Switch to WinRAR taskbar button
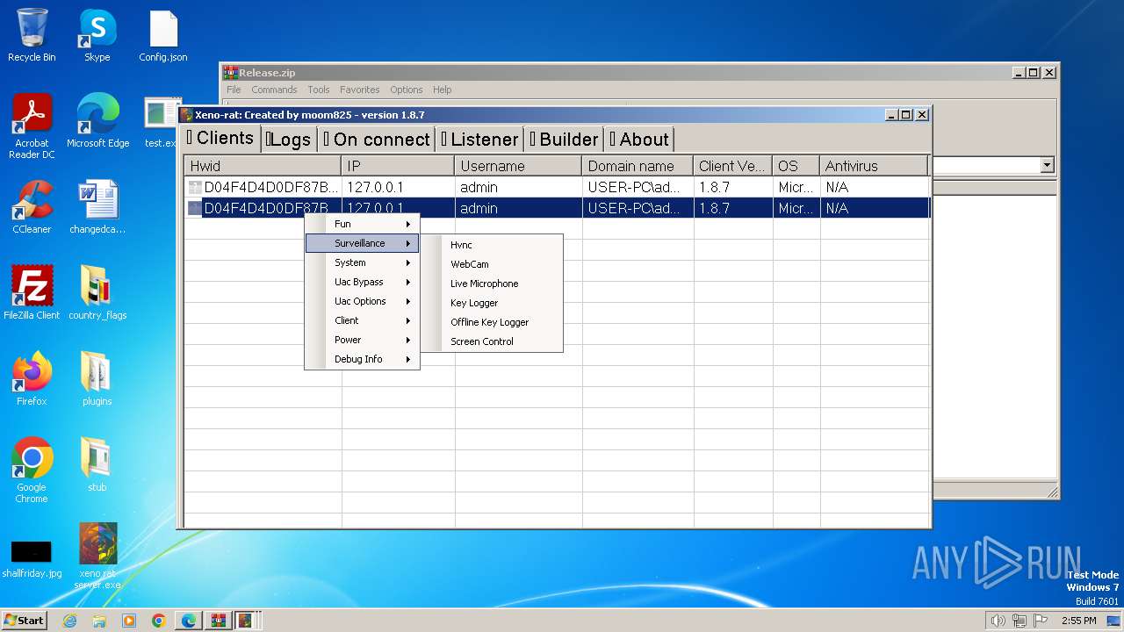 (x=218, y=621)
